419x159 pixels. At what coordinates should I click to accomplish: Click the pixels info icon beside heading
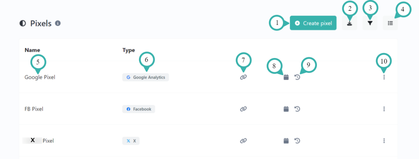(58, 23)
